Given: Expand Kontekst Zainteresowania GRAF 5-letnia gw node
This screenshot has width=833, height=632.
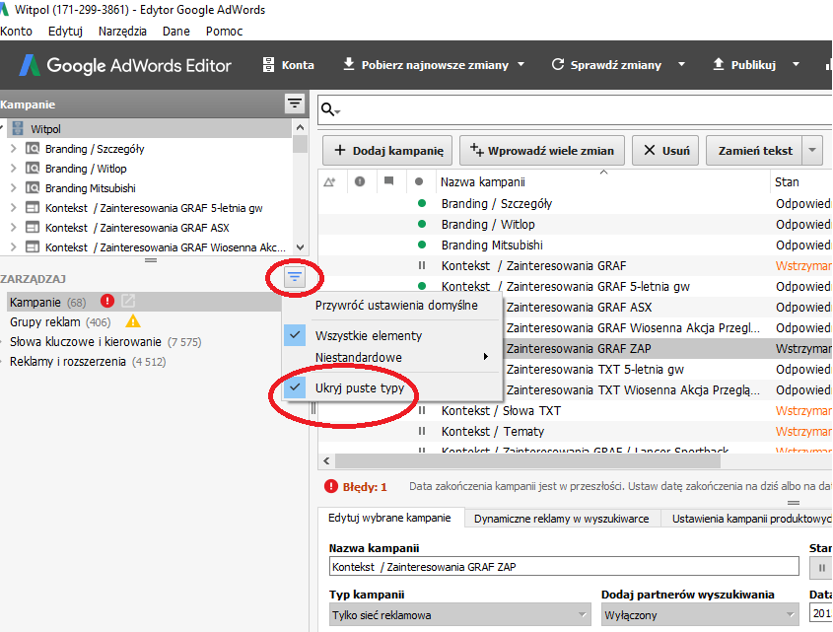Looking at the screenshot, I should tap(14, 208).
